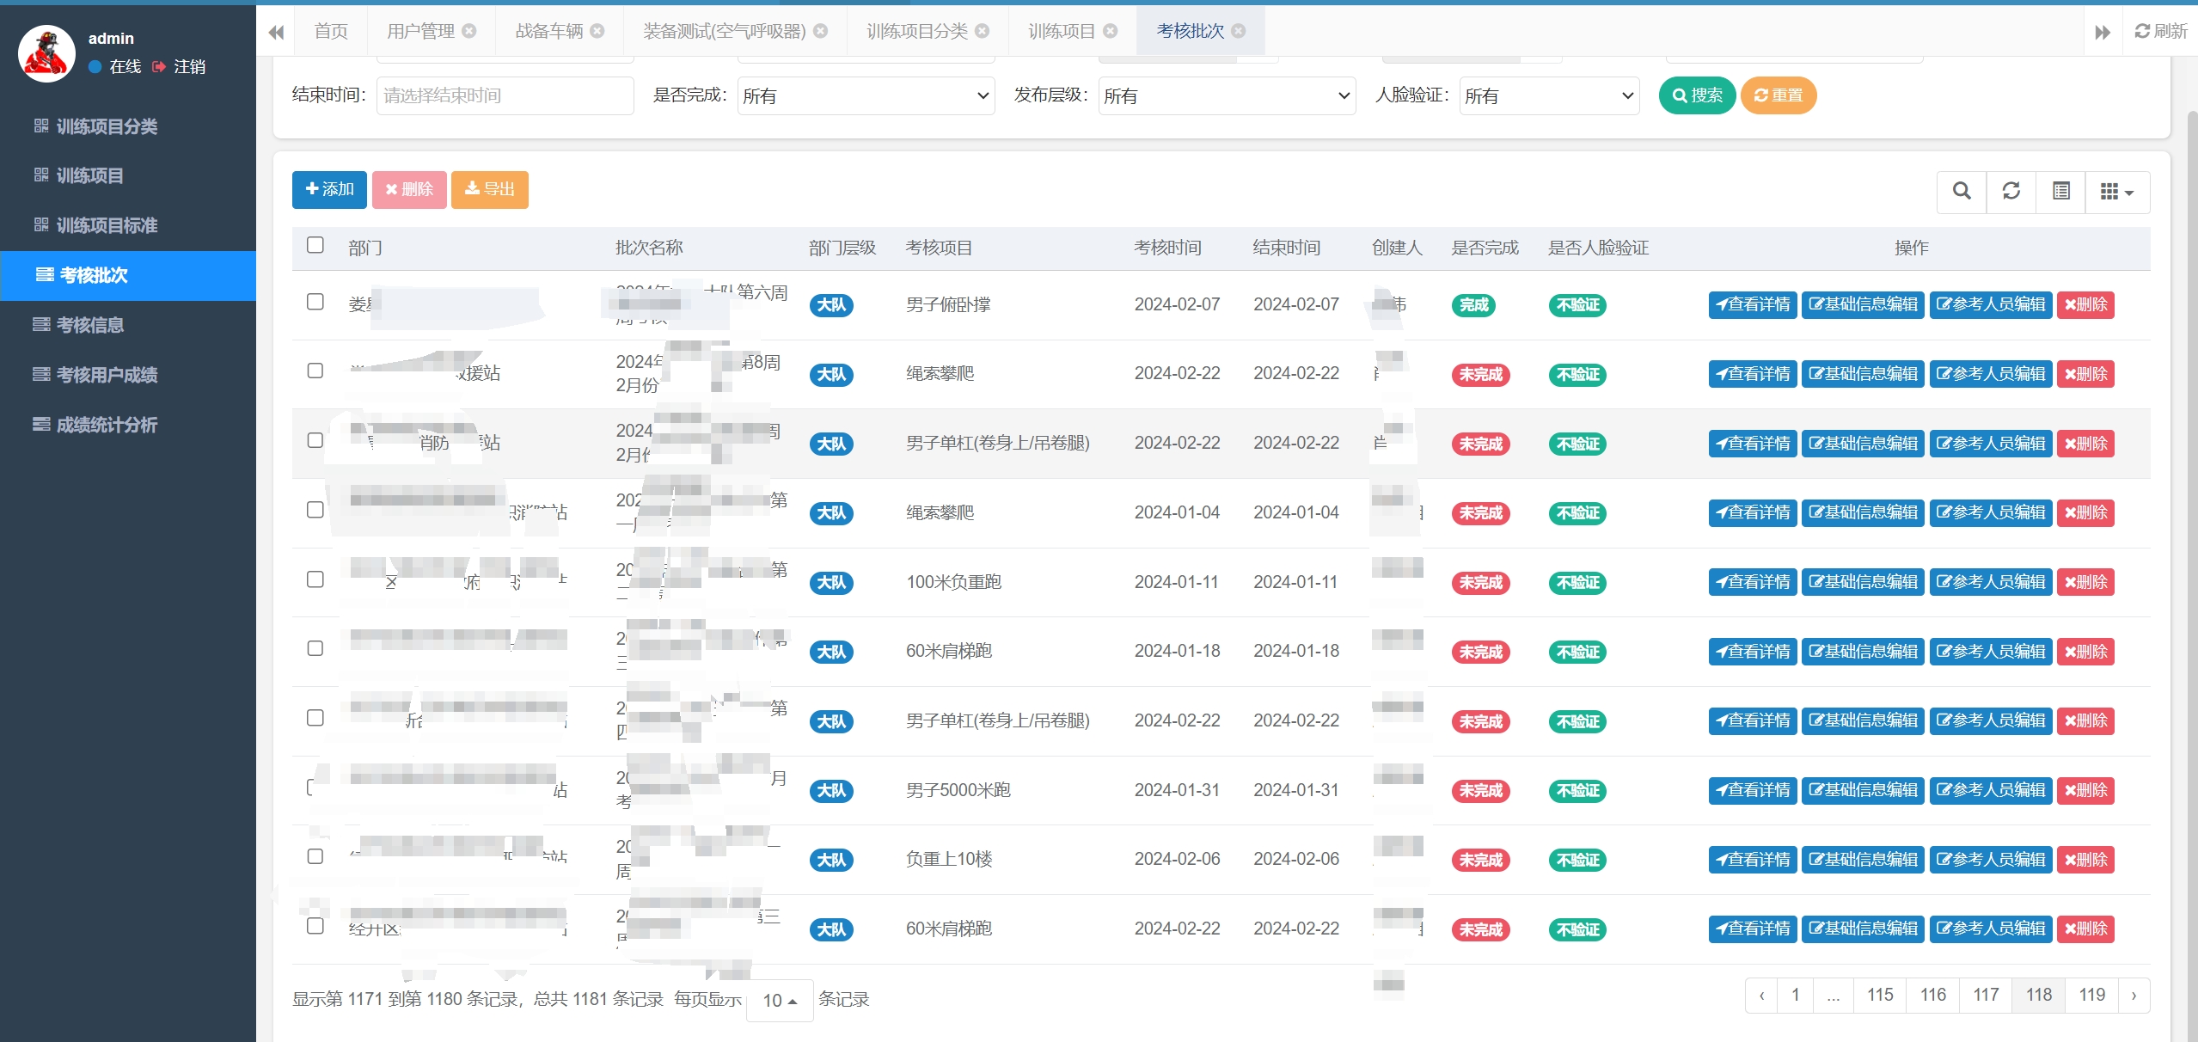The width and height of the screenshot is (2198, 1042).
Task: Open 训练项目标准 in the sidebar
Action: coord(128,226)
